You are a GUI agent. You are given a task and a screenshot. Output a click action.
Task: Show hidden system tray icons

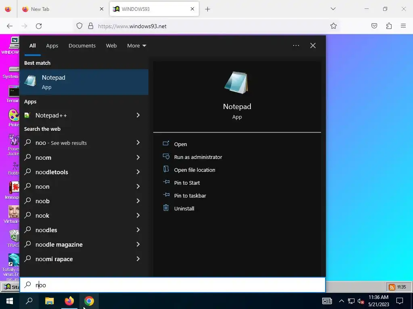tap(341, 301)
